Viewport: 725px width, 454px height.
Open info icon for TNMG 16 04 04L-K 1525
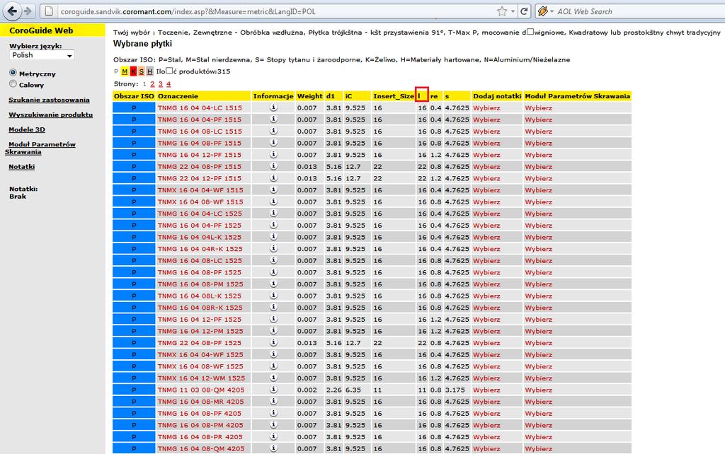(x=273, y=236)
